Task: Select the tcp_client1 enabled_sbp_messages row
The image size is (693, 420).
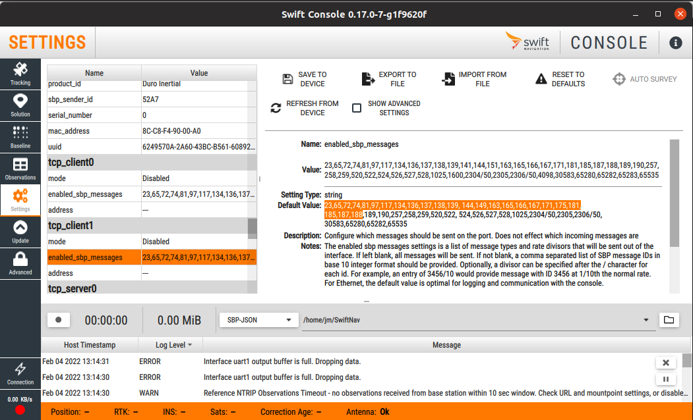Action: 152,257
